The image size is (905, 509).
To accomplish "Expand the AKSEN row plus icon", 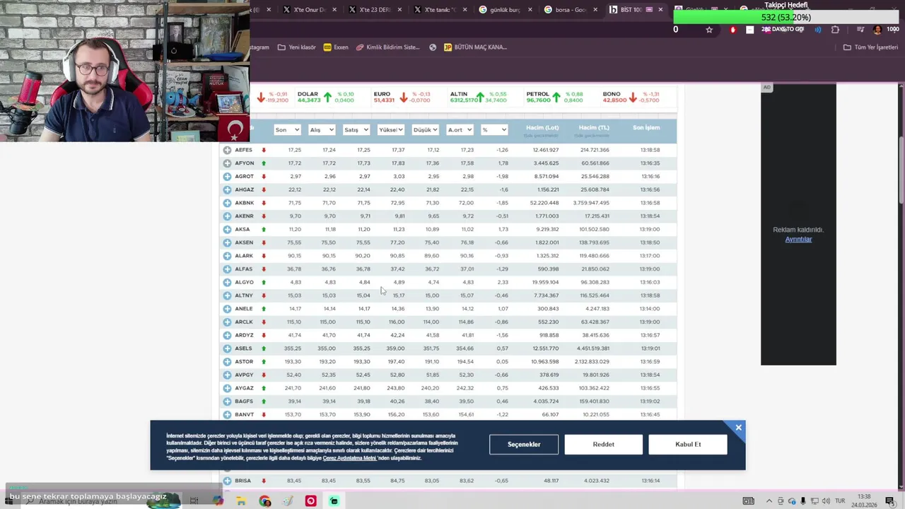I will [x=227, y=242].
